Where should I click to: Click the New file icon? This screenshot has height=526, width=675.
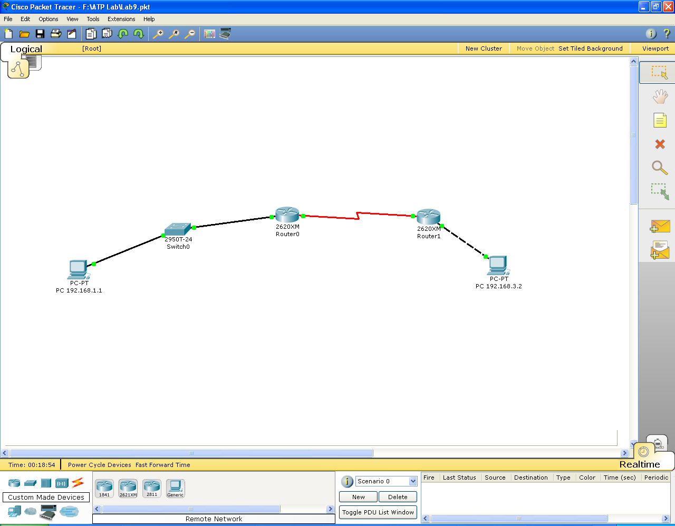tap(8, 34)
